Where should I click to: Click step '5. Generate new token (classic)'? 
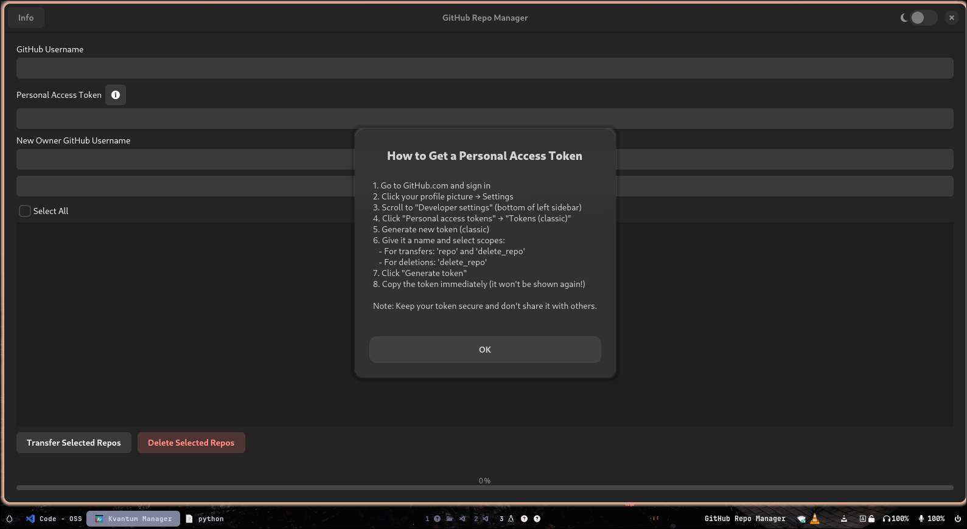click(x=431, y=229)
